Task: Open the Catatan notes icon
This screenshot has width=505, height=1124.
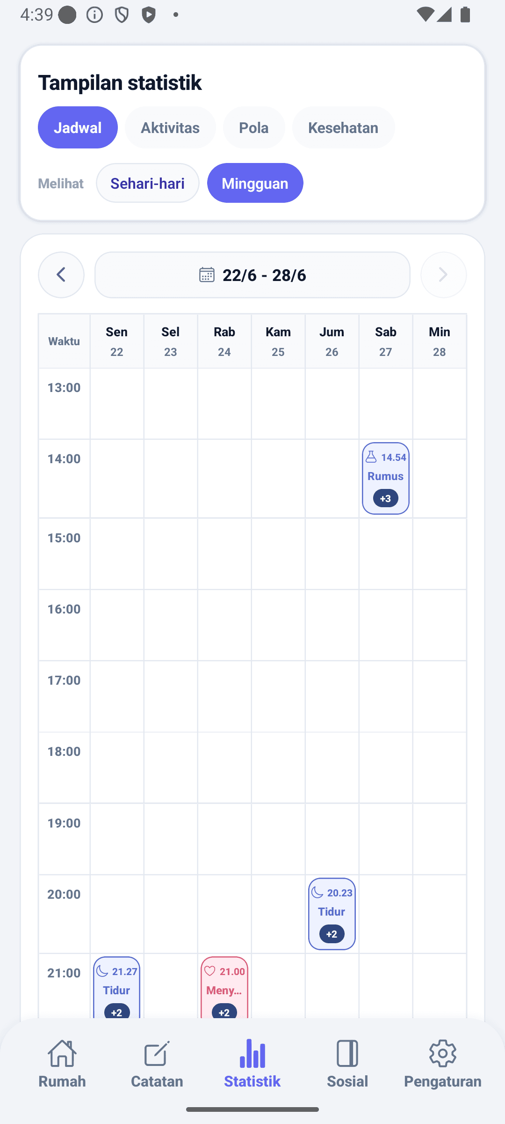Action: click(157, 1054)
